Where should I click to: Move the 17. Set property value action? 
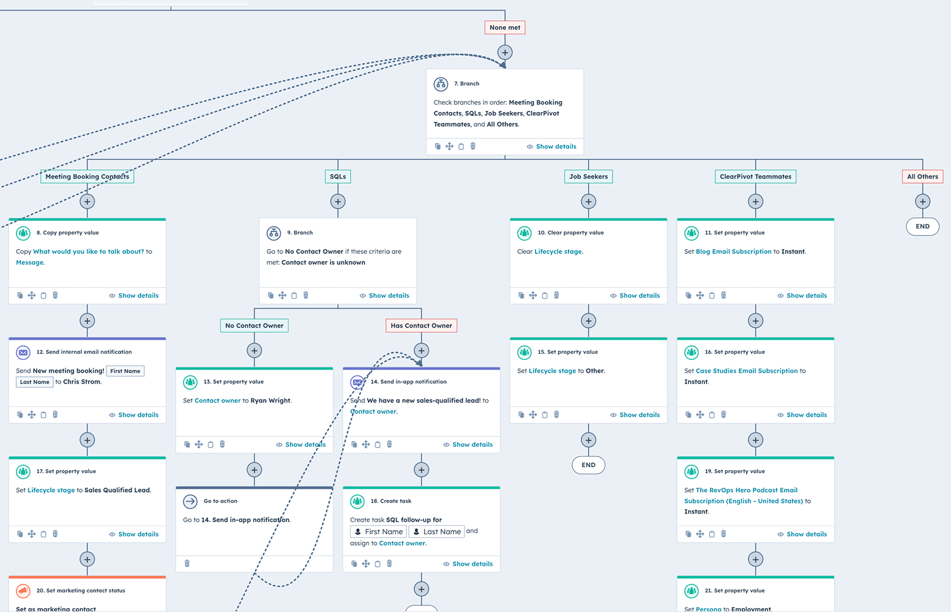coord(32,534)
